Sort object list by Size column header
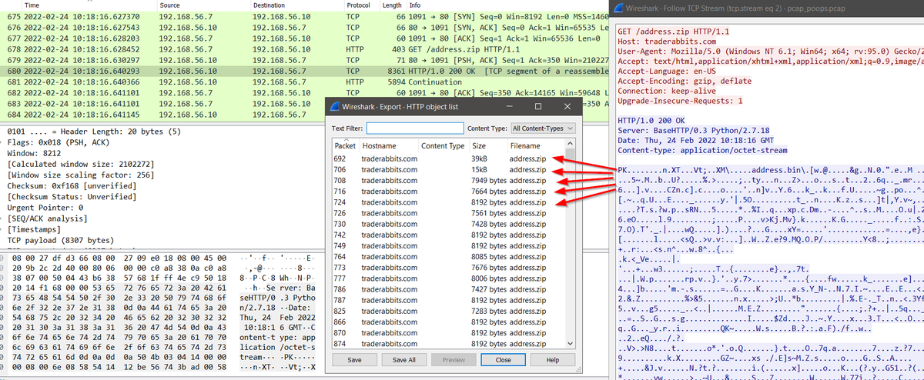Viewport: 924px width, 380px height. [x=488, y=145]
